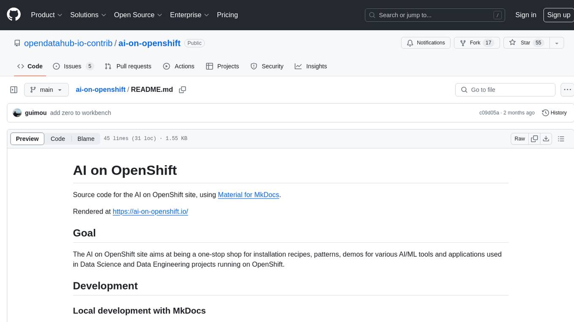Screen dimensions: 574x322
Task: Open the Insights tab
Action: click(x=311, y=66)
